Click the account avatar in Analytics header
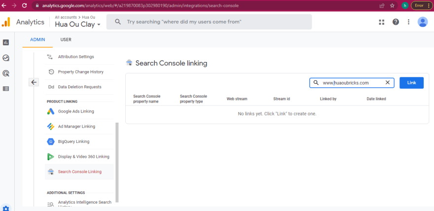The height and width of the screenshot is (211, 434). click(x=423, y=22)
